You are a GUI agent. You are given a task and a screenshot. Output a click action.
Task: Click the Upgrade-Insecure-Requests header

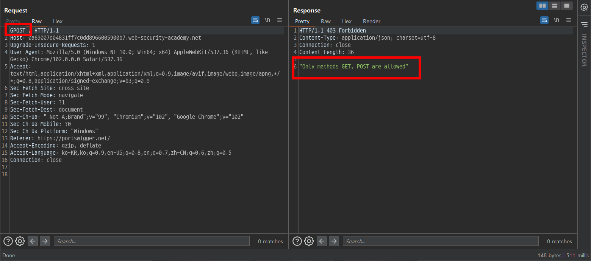(53, 45)
